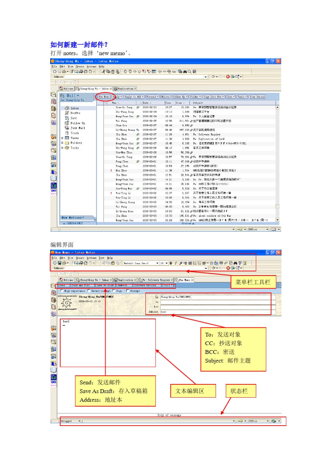Select the Junk Mail folder
Viewport: 332px width, 470px height.
[x=78, y=128]
